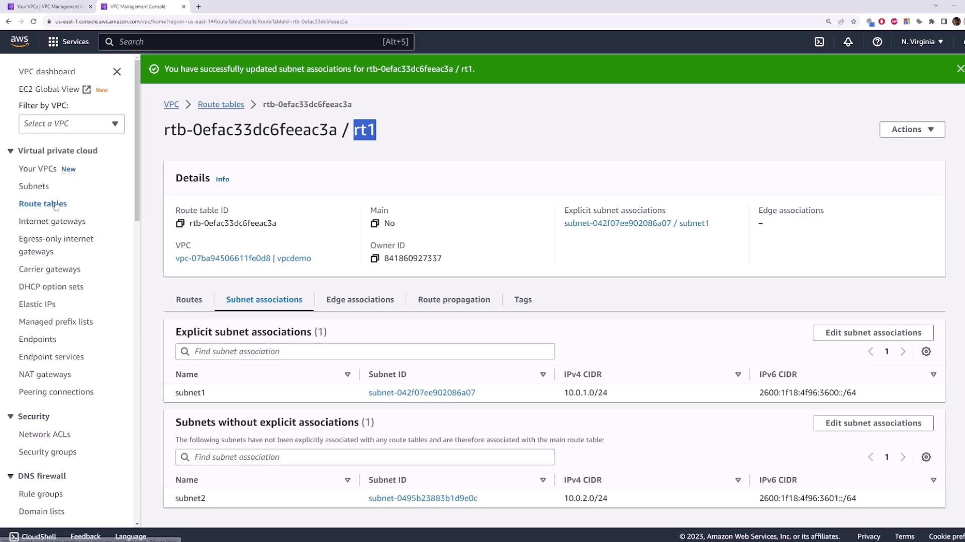Screen dimensions: 965x542
Task: Copy the Route table ID
Action: (180, 223)
